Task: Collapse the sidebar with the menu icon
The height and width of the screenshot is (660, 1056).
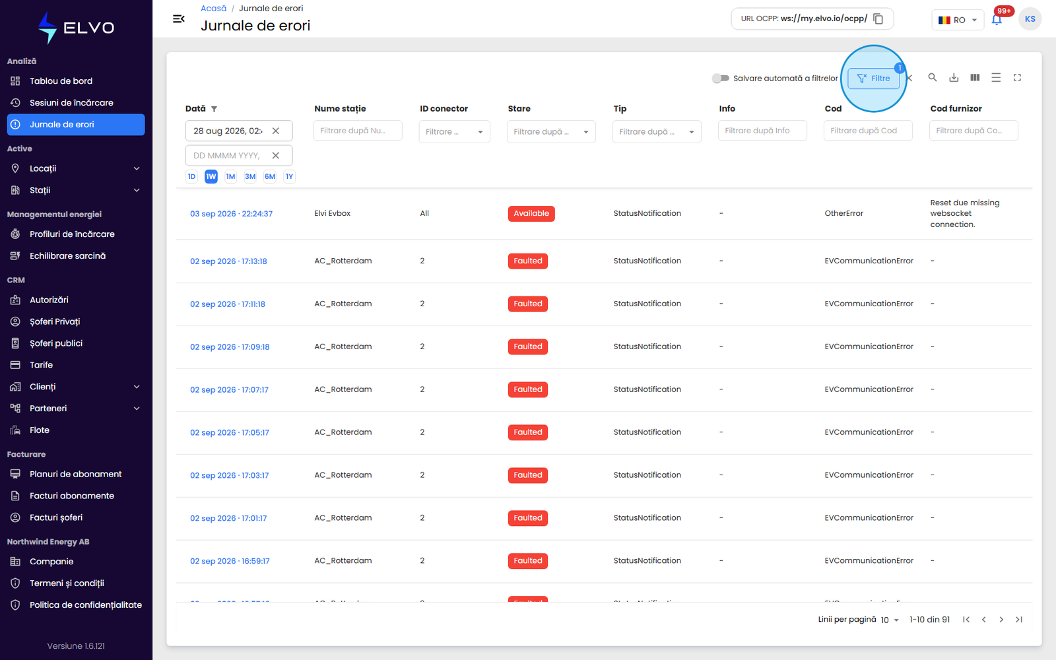Action: (178, 18)
